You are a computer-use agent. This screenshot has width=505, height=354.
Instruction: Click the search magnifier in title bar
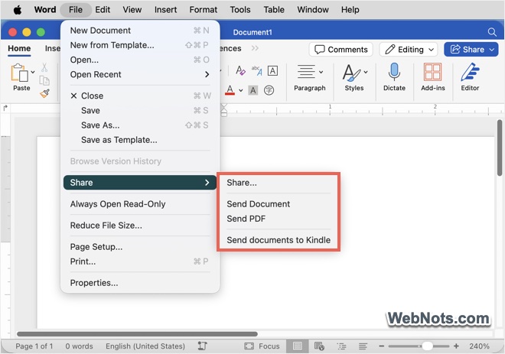tap(492, 32)
